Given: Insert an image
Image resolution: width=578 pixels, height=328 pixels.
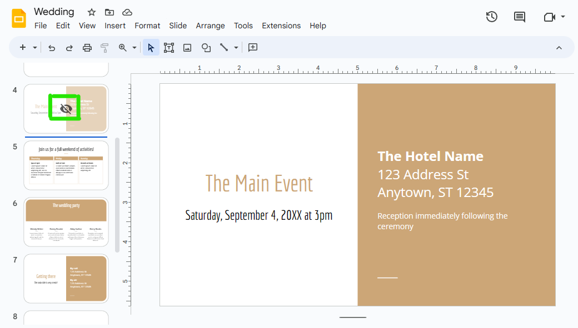Looking at the screenshot, I should tap(187, 48).
